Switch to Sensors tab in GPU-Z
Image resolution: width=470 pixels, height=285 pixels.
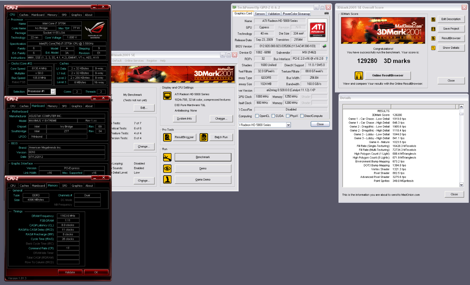(x=260, y=14)
